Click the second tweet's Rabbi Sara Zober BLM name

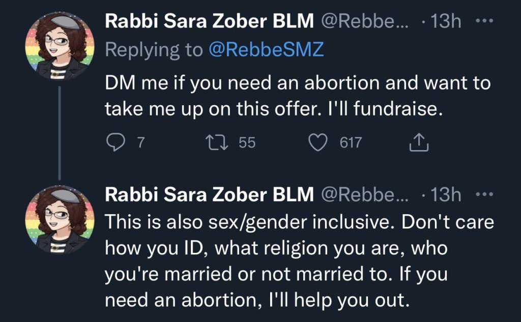(x=209, y=195)
